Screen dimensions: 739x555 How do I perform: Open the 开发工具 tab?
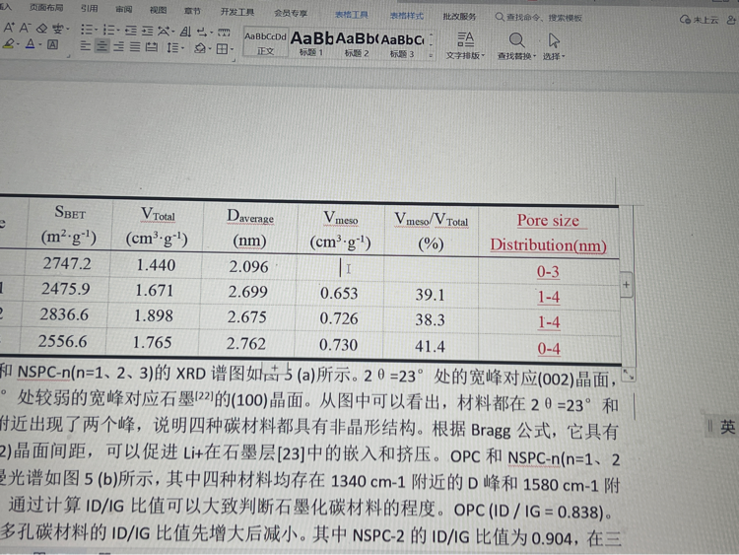coord(237,12)
